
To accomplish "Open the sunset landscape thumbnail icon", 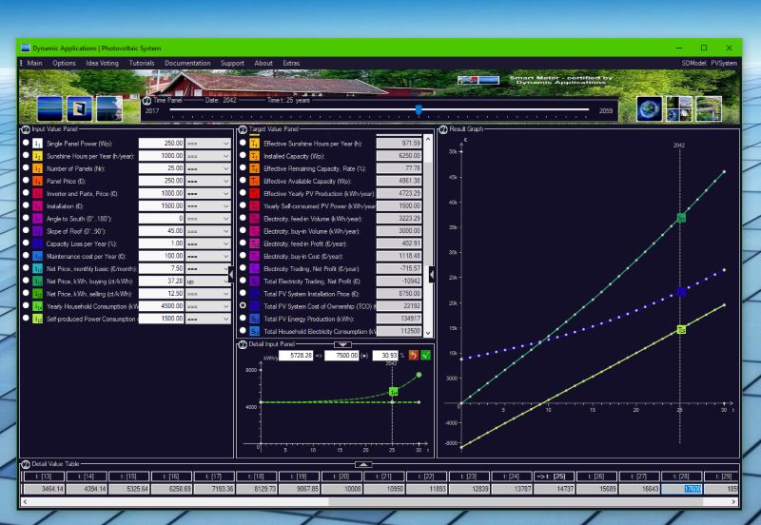I will 50,108.
